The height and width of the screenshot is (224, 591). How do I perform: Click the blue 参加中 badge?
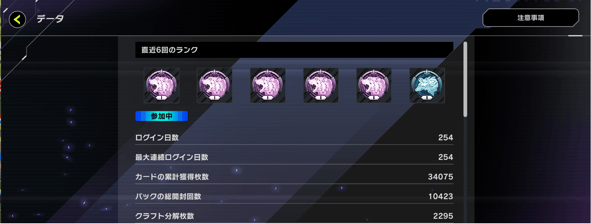click(x=162, y=116)
